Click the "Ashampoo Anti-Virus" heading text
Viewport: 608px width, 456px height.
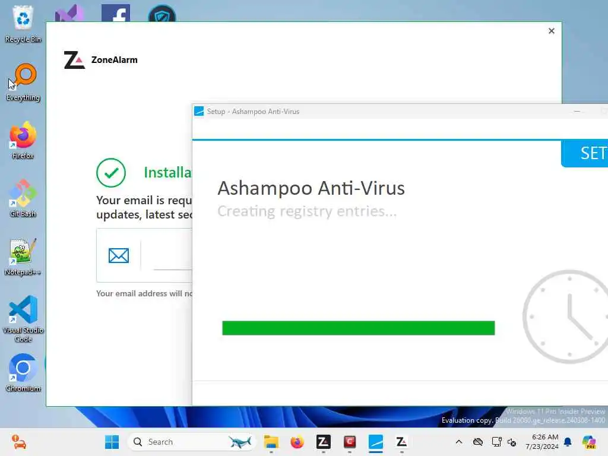pyautogui.click(x=311, y=188)
